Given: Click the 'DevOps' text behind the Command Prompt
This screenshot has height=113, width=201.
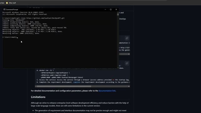Looking at the screenshot, I should 122,19.
